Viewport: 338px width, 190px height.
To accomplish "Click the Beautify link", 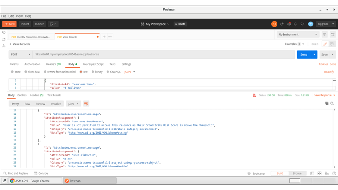I will pyautogui.click(x=329, y=72).
